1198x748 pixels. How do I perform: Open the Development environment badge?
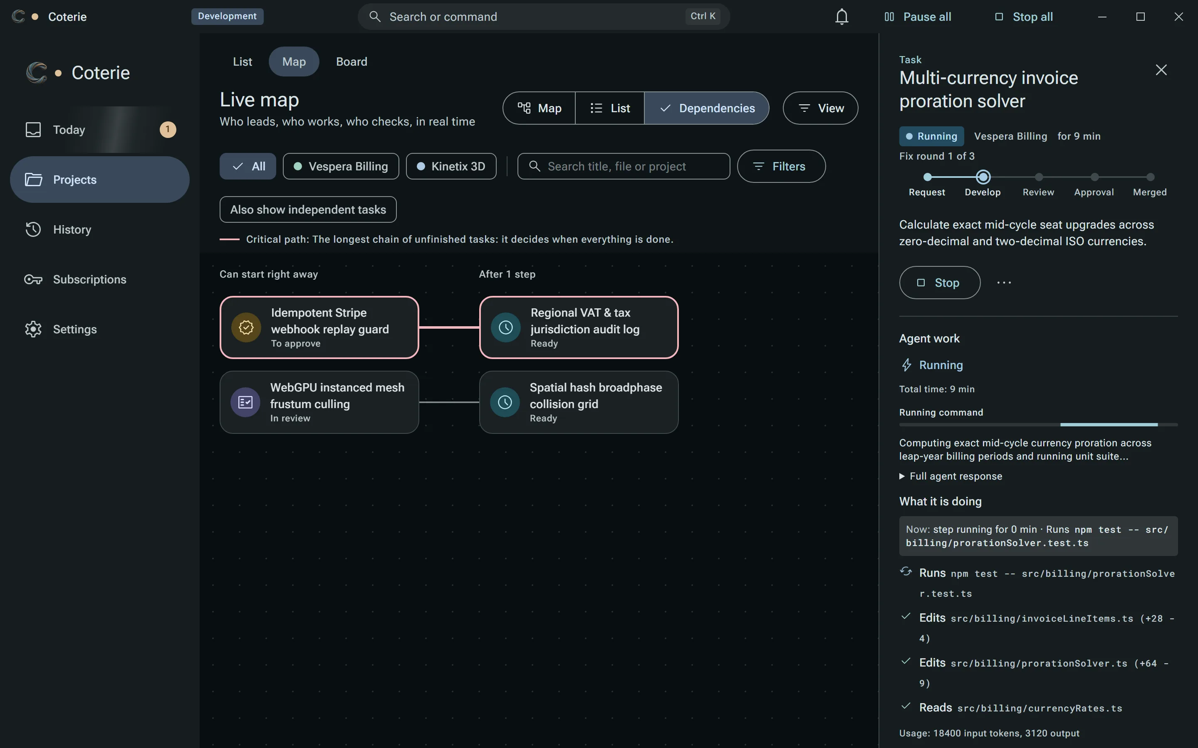[x=227, y=16]
